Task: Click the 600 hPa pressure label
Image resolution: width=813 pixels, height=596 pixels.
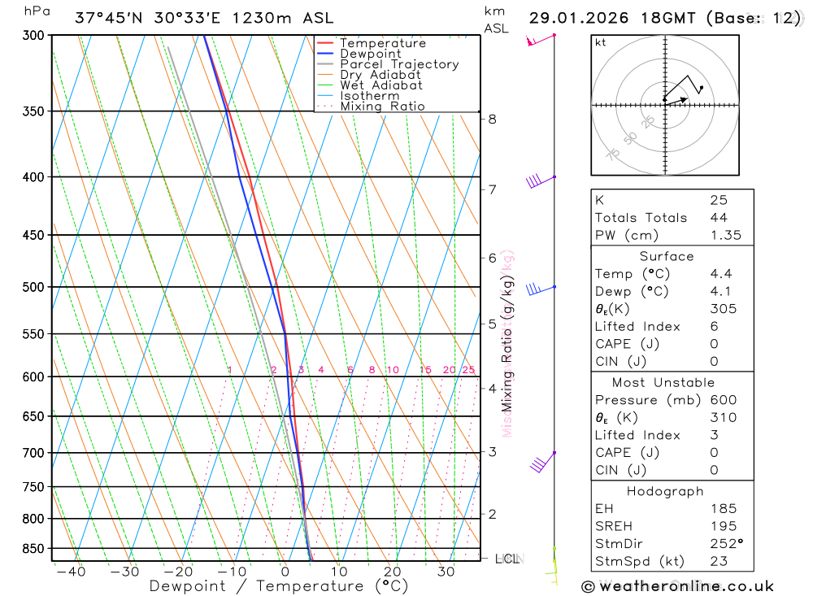Action: click(33, 377)
